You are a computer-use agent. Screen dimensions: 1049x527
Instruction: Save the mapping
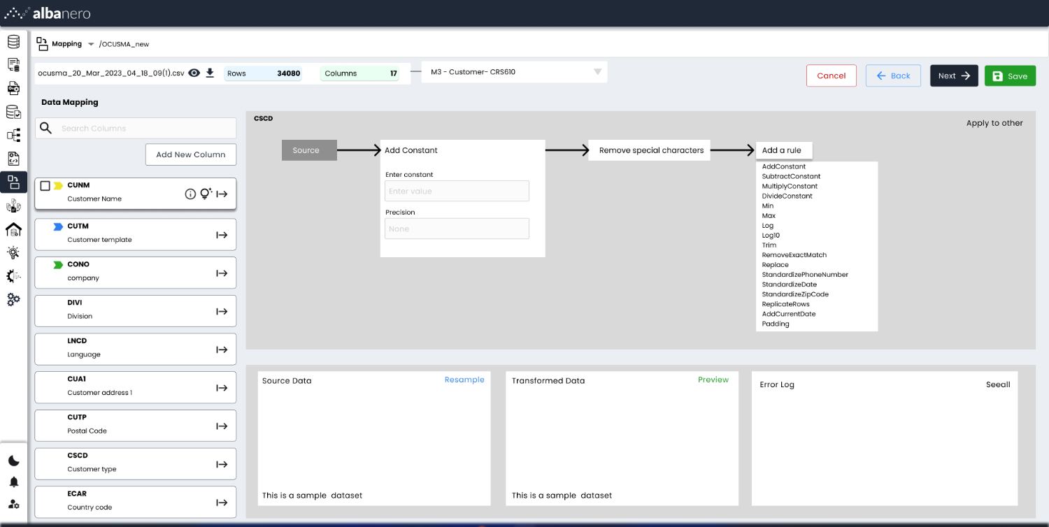point(1010,75)
